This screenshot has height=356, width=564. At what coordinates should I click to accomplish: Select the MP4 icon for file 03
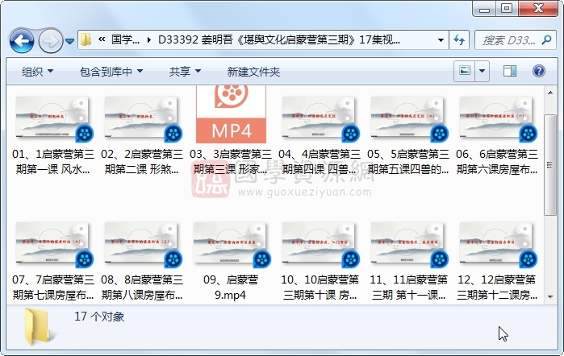click(x=231, y=114)
